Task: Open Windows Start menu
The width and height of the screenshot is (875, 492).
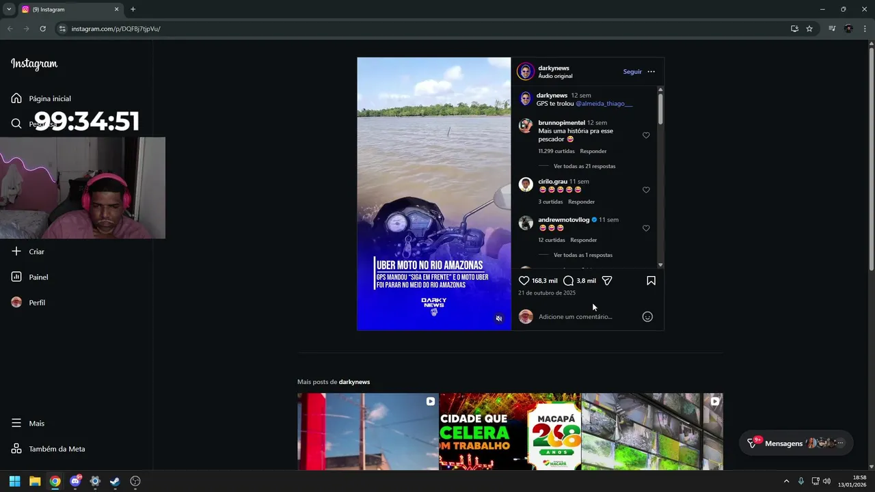Action: point(14,481)
